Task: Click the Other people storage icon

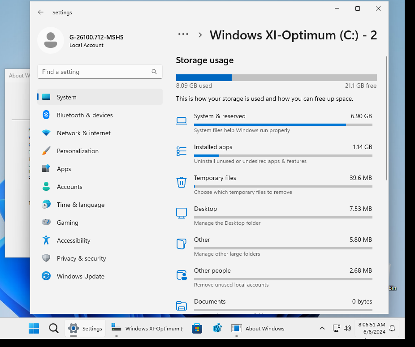Action: (182, 275)
